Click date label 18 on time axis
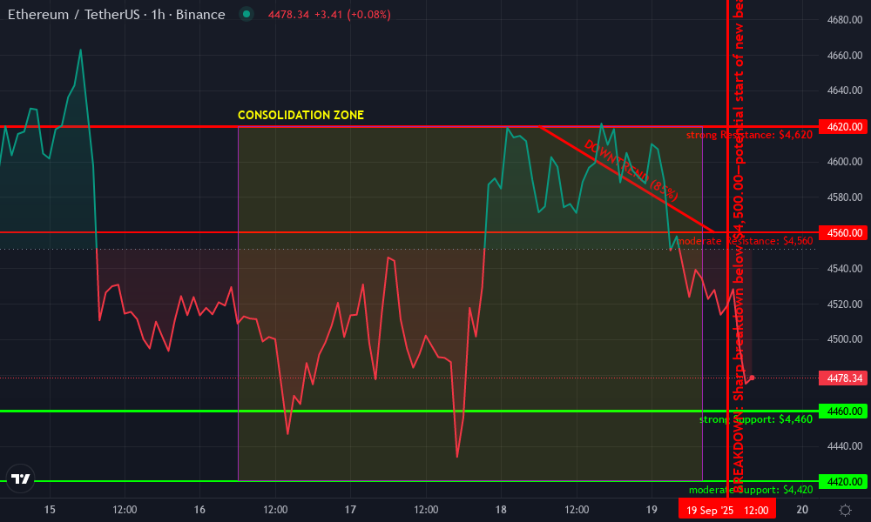871x522 pixels. 501,509
